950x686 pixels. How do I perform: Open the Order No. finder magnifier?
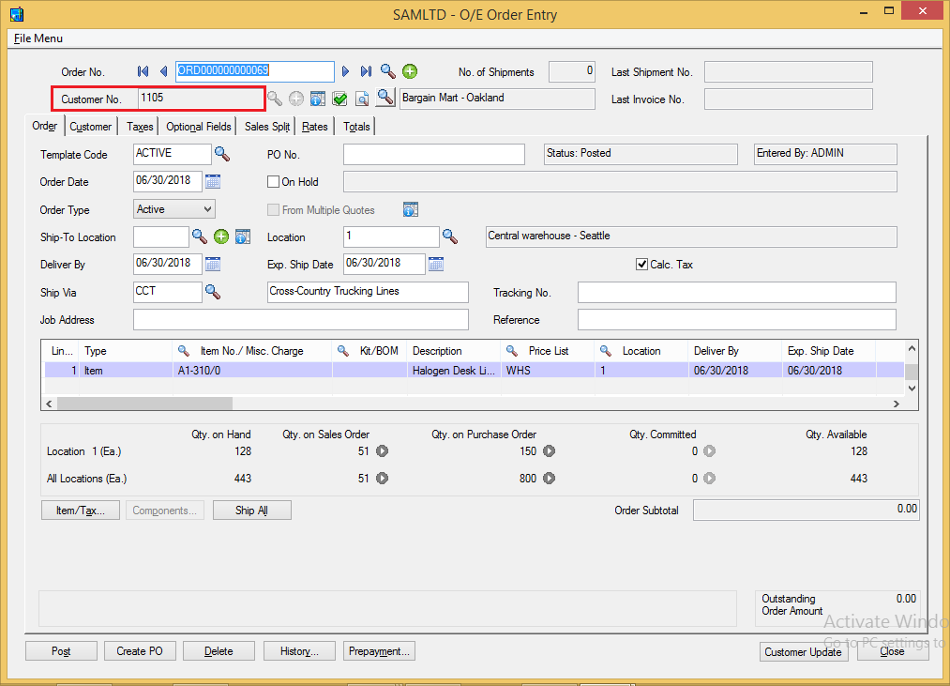click(x=387, y=71)
